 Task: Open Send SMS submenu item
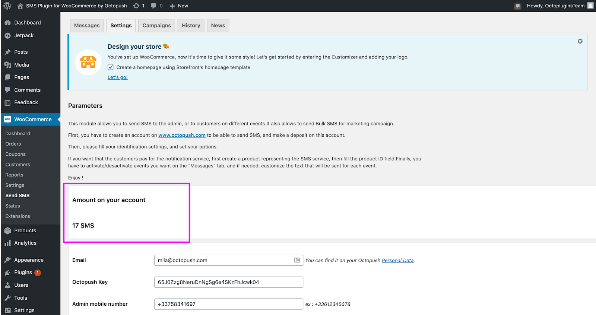(18, 195)
